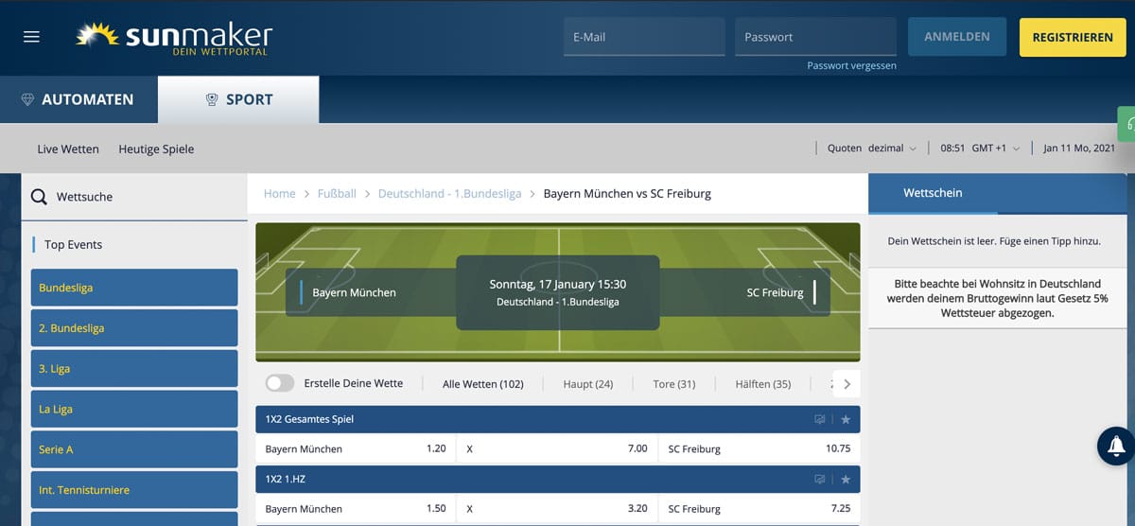Go to Deutschland - 1.Bundesliga breadcrumb
Viewport: 1135px width, 526px height.
(x=449, y=193)
